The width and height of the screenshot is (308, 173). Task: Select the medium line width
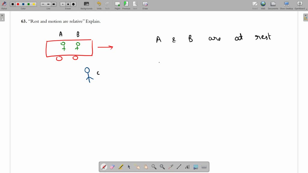point(48,4)
